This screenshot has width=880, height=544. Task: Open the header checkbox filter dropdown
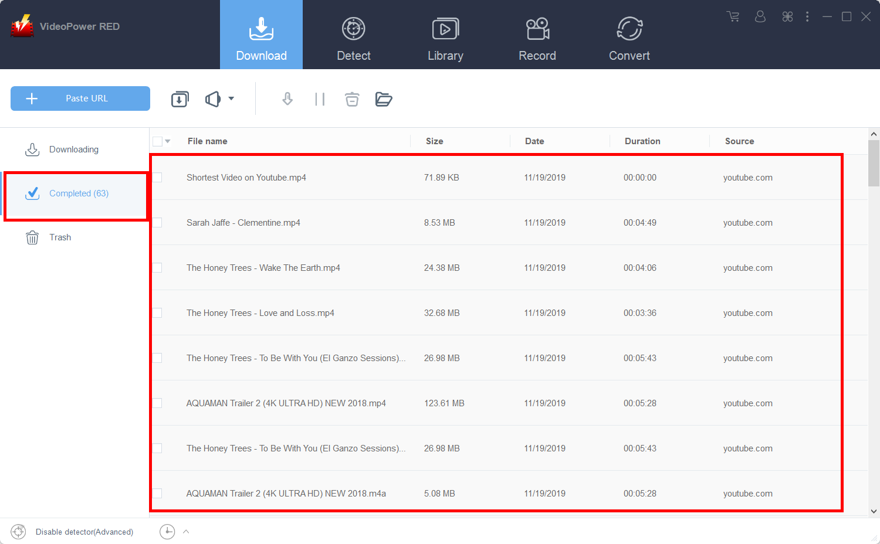168,141
